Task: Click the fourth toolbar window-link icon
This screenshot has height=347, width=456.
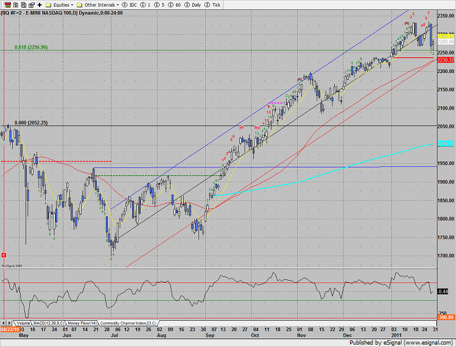Action: tap(32, 5)
